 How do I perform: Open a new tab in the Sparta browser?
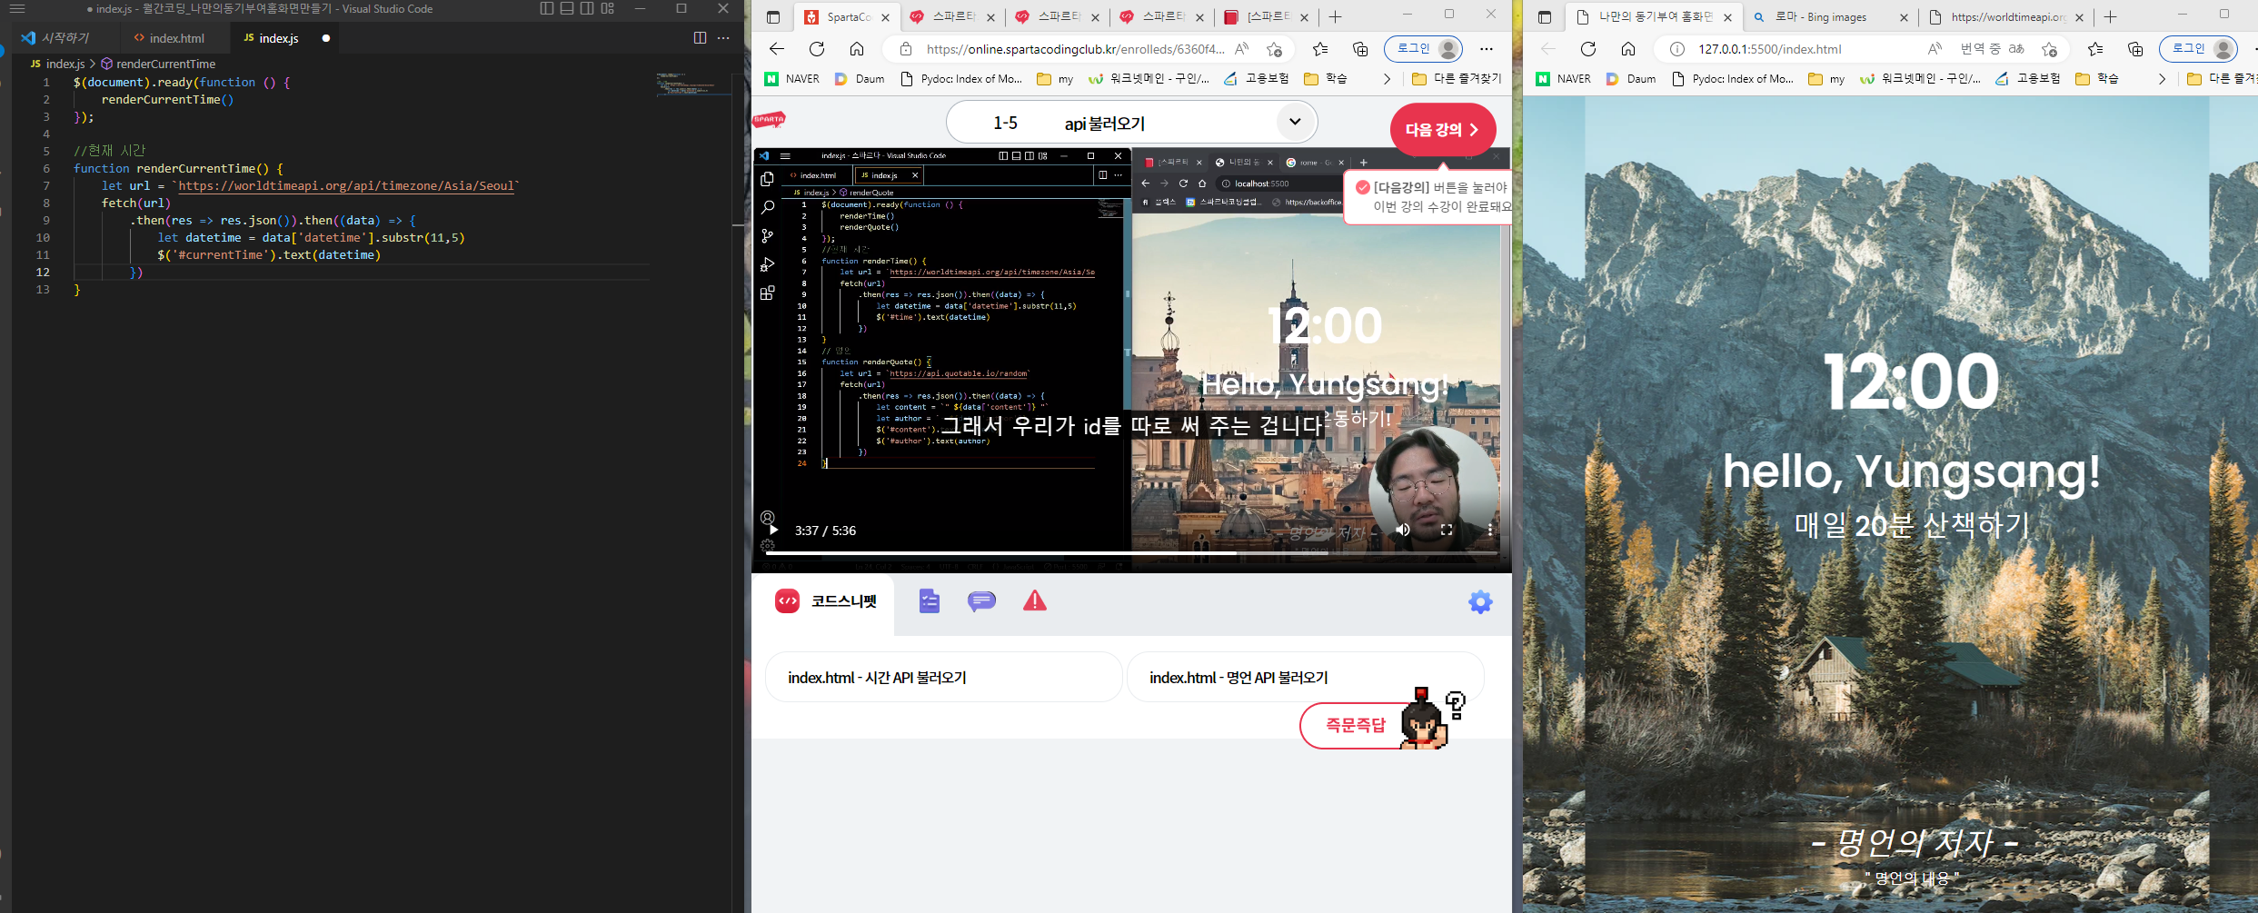point(1335,17)
